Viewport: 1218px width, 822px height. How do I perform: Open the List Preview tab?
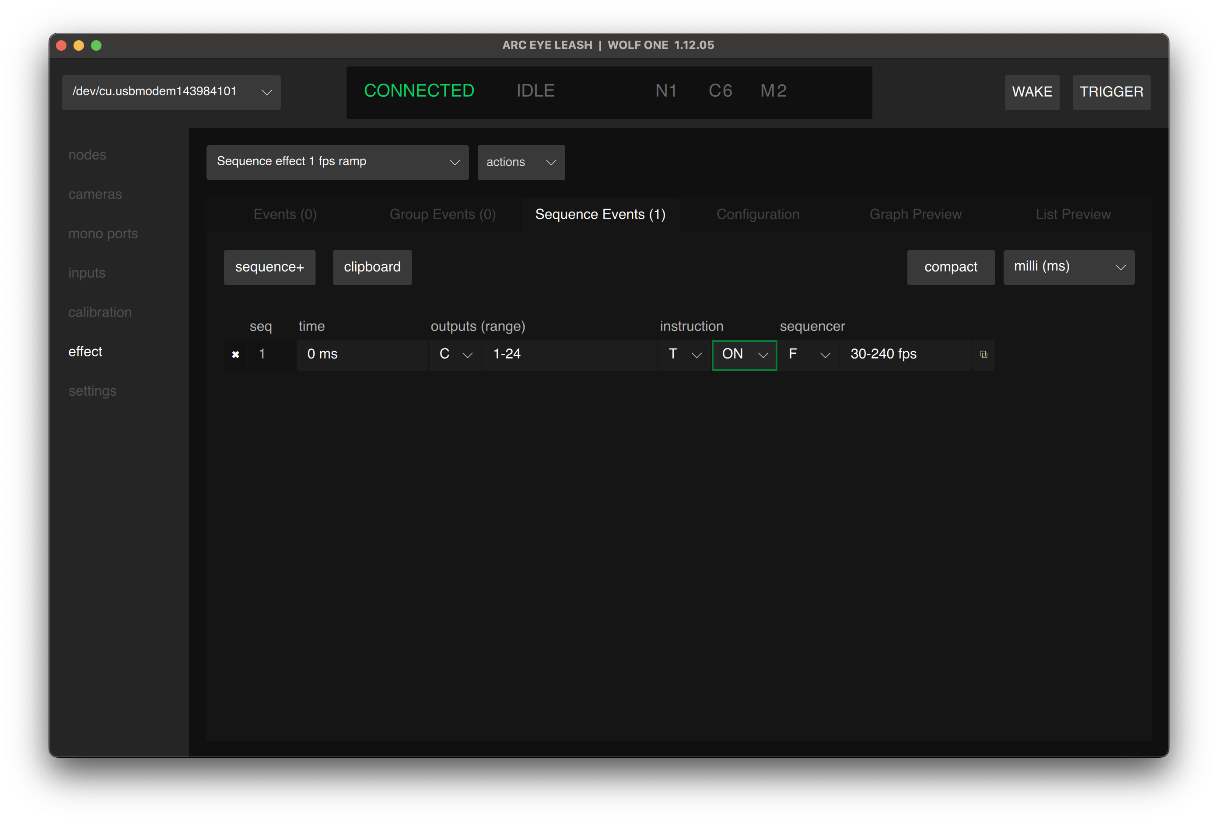(x=1072, y=214)
